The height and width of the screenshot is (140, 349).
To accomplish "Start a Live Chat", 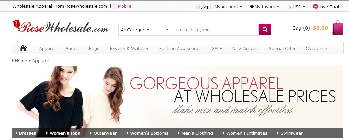I will click(x=329, y=7).
